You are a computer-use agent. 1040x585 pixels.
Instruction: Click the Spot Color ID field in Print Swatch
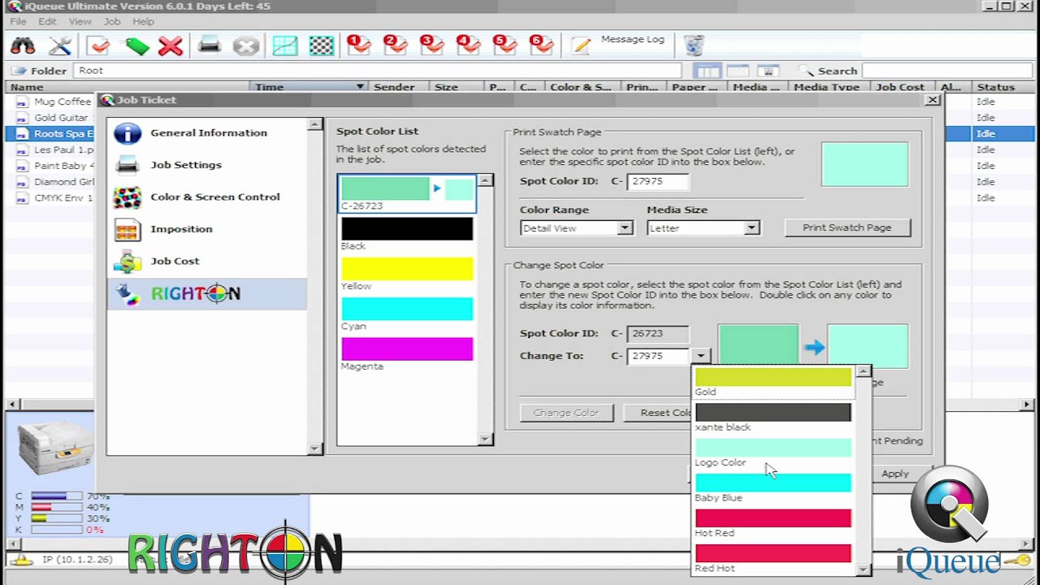[x=659, y=181]
